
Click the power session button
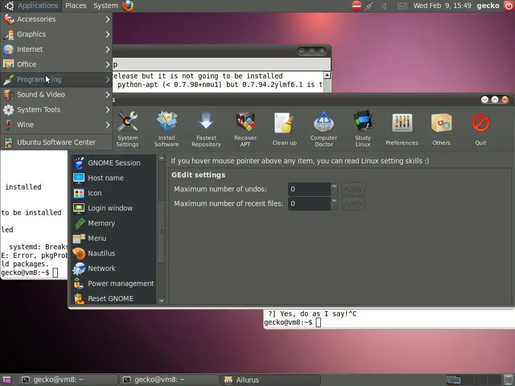(509, 6)
